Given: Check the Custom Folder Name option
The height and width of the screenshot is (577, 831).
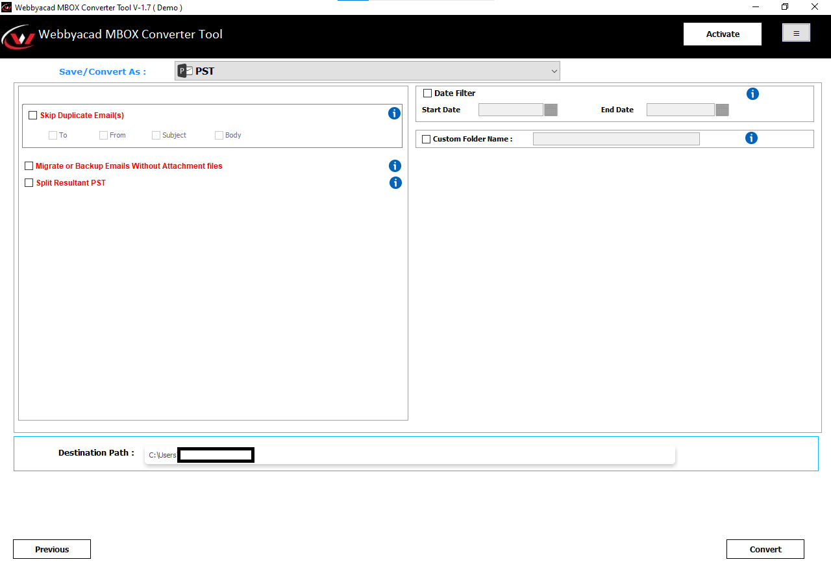Looking at the screenshot, I should point(426,139).
